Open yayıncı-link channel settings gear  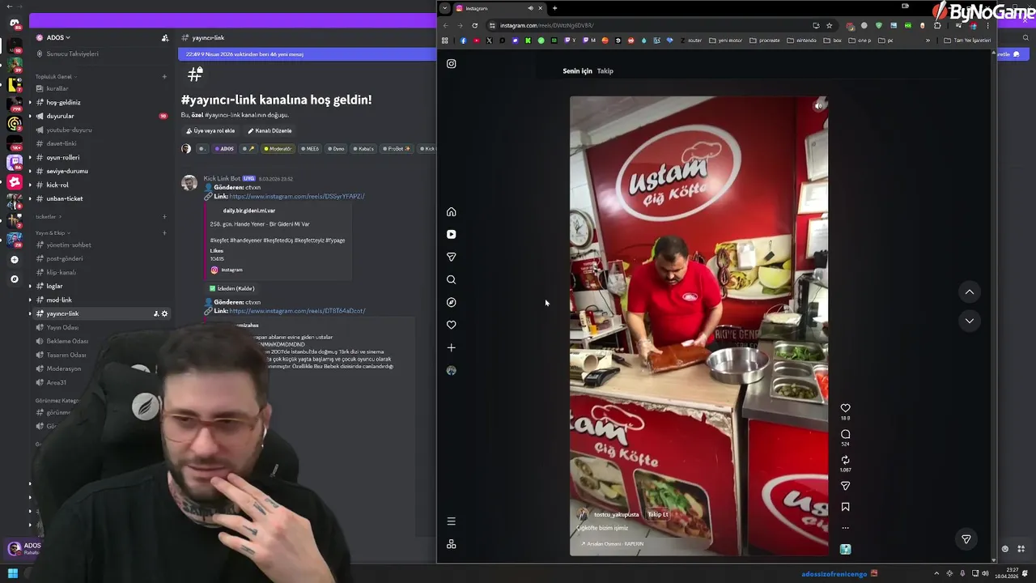(x=164, y=314)
